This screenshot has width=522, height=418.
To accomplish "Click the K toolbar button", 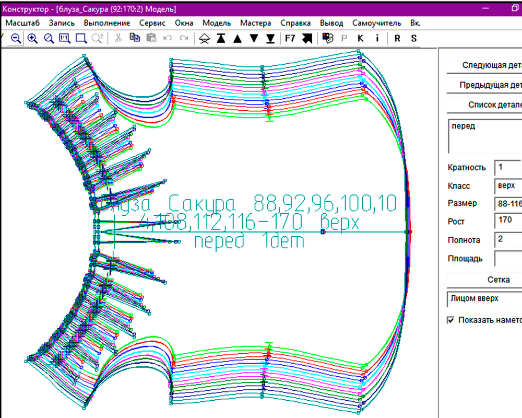I will 361,38.
